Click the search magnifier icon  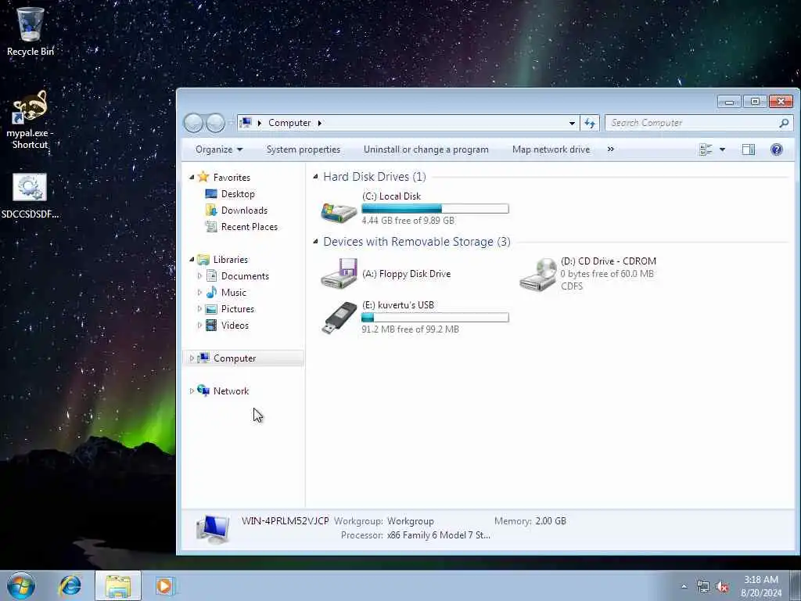tap(784, 123)
